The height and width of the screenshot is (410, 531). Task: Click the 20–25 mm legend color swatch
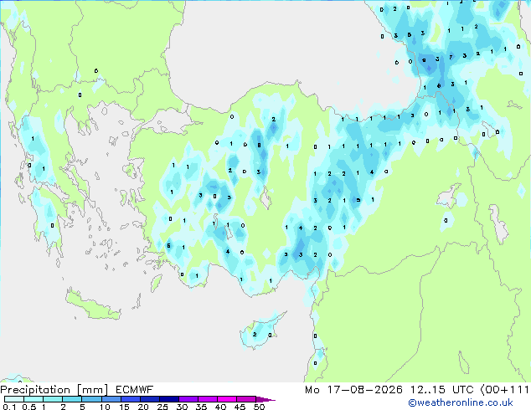point(149,399)
